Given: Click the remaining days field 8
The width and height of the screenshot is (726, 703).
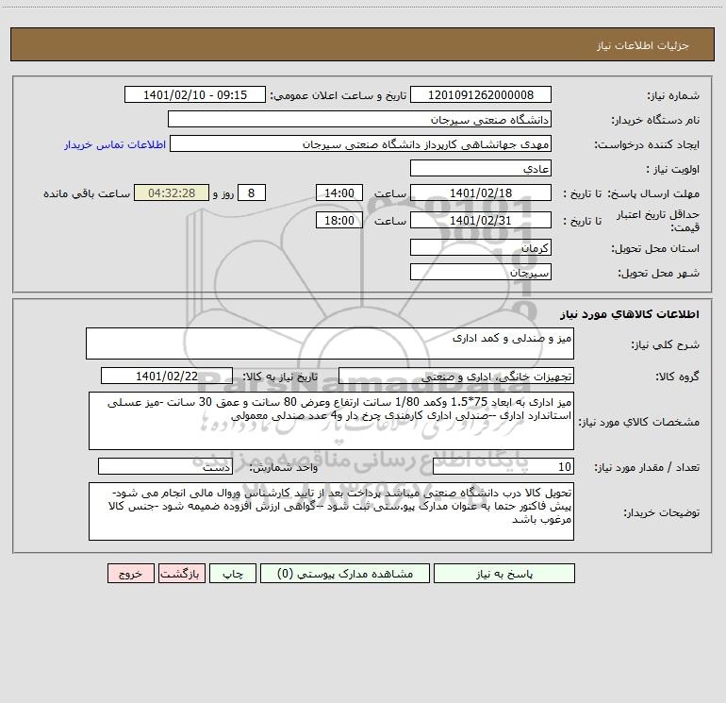Looking at the screenshot, I should (x=252, y=192).
